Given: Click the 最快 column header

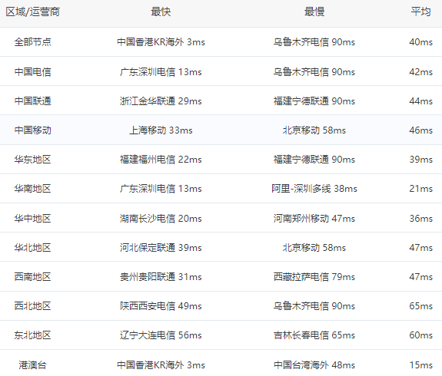Looking at the screenshot, I should (x=161, y=12).
